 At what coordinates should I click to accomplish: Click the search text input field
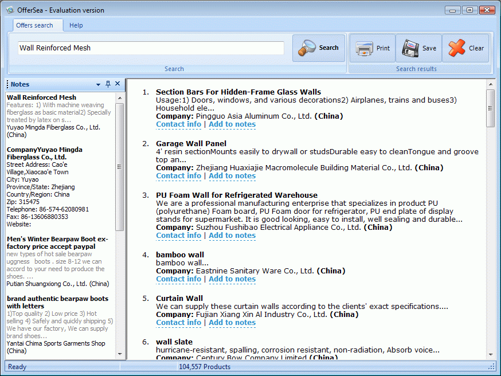click(151, 48)
